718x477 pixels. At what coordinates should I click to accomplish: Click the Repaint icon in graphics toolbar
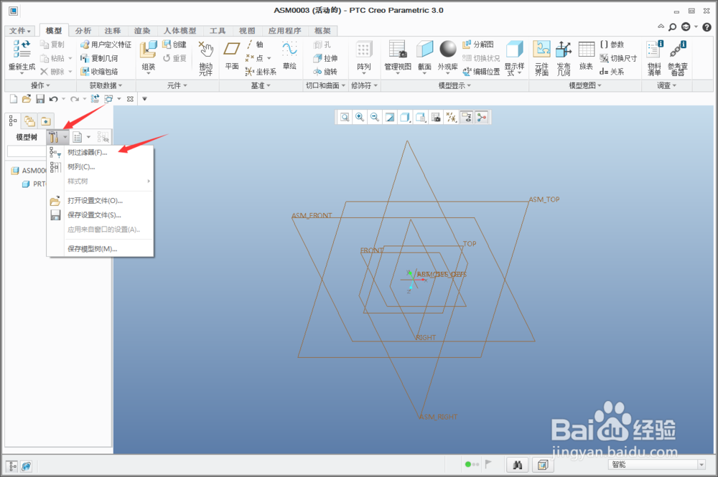point(390,118)
